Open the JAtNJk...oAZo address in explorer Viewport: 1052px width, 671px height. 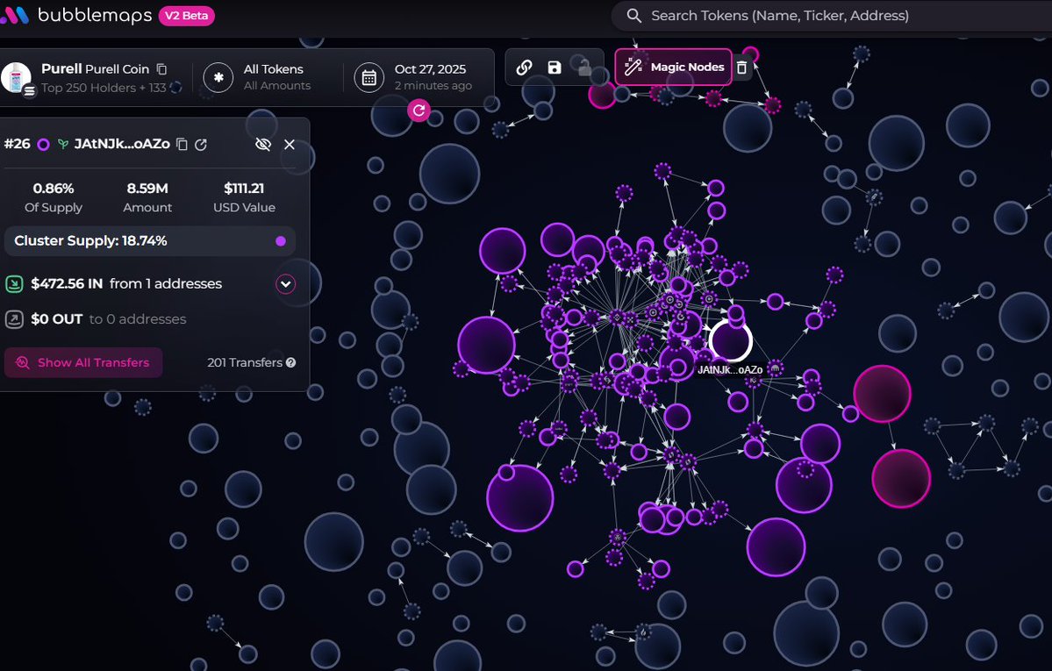coord(201,144)
